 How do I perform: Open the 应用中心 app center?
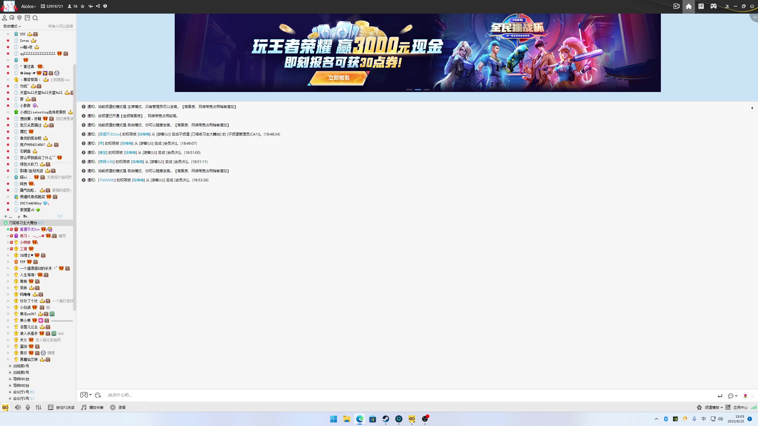pos(737,407)
